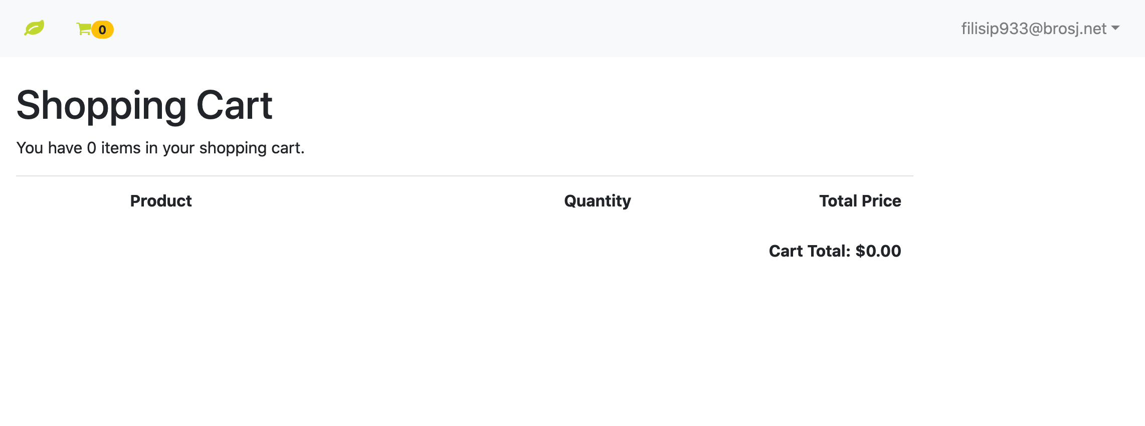This screenshot has height=426, width=1145.
Task: Click the Quantity column header
Action: 598,201
